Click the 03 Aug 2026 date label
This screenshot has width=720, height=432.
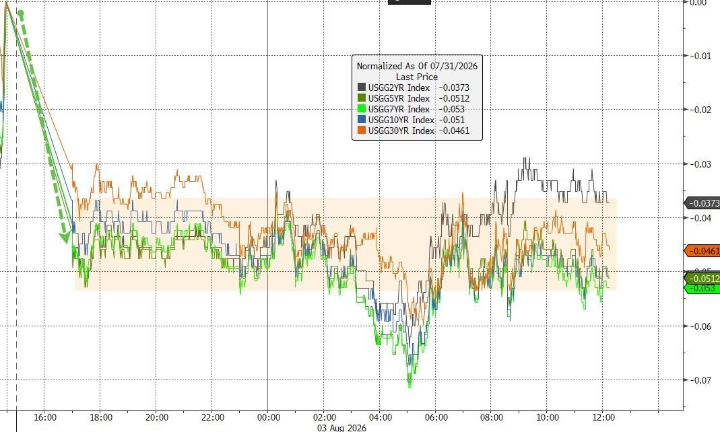click(341, 427)
